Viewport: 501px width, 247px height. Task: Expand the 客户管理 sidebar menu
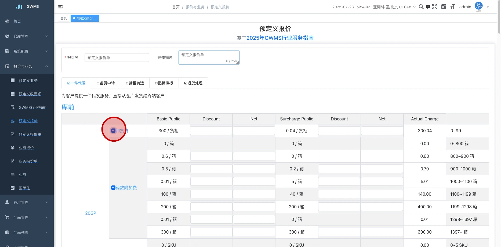tap(27, 202)
